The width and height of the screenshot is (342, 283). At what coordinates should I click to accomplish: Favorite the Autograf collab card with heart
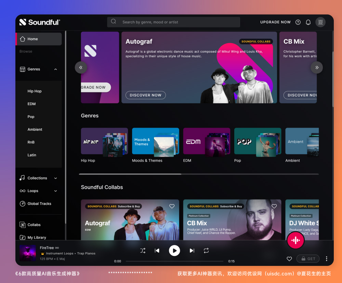pos(172,206)
